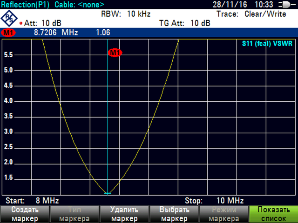Viewport: 298px width, 223px height.
Task: Select the M1 badge in the marker bar
Action: click(8, 33)
